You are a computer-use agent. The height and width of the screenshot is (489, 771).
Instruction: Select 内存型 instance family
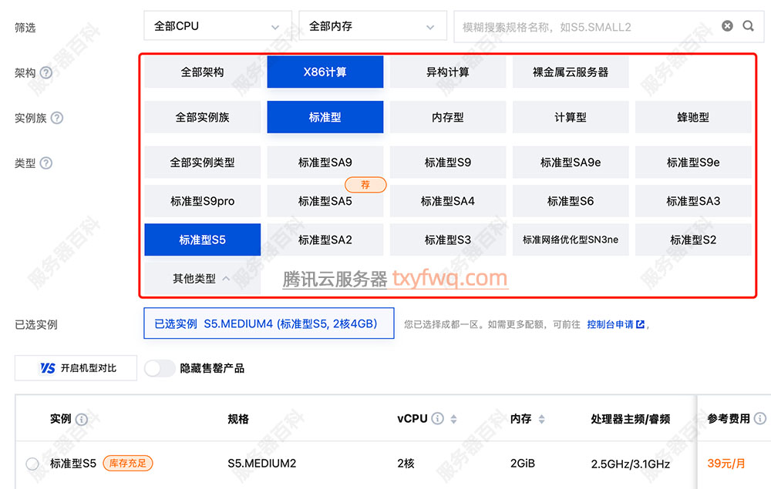[x=448, y=117]
